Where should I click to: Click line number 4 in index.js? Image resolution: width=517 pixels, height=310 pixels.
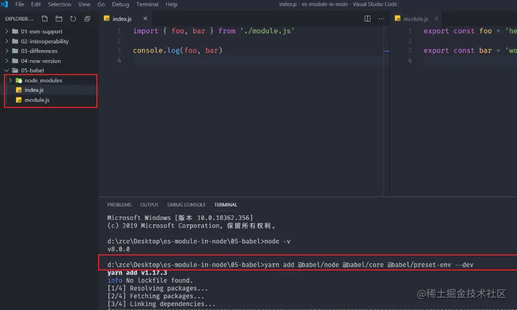[119, 61]
